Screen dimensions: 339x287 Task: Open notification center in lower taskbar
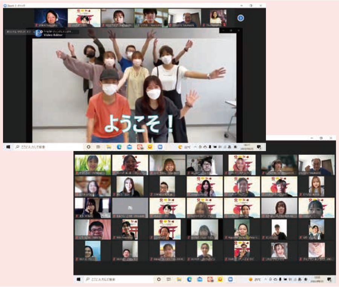pos(329,279)
